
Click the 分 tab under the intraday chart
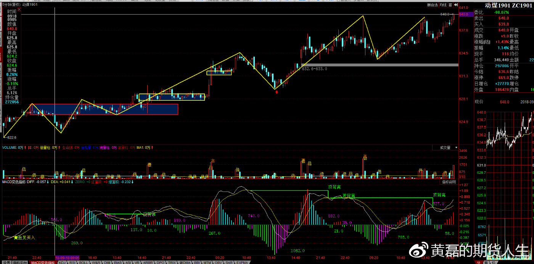pos(479,262)
